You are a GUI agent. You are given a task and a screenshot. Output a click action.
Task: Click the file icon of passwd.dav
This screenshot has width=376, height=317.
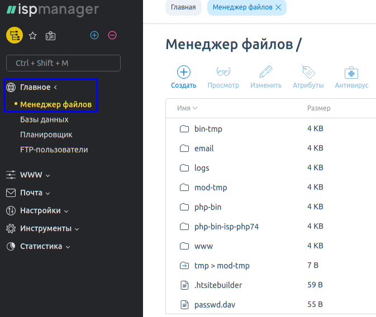pyautogui.click(x=184, y=305)
